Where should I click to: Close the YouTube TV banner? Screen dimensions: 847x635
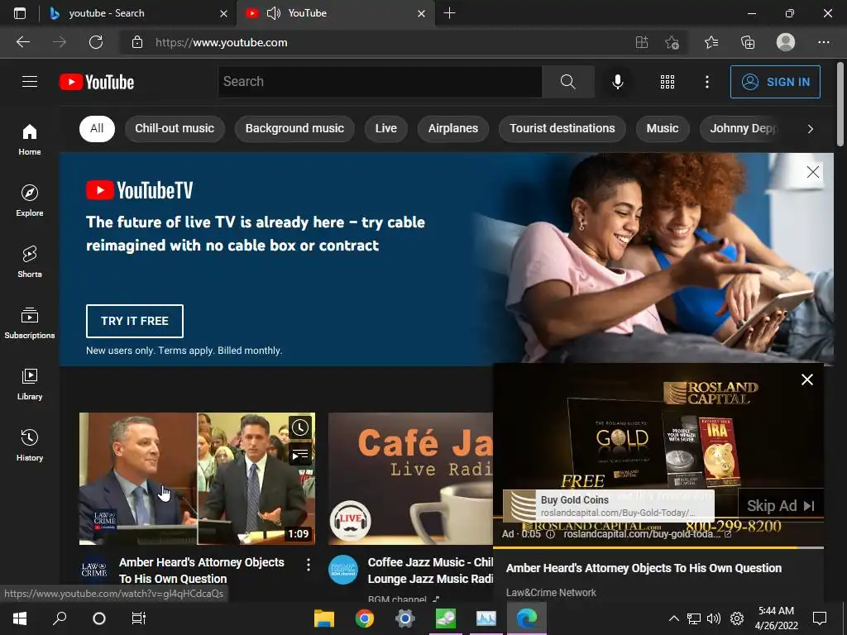click(812, 172)
